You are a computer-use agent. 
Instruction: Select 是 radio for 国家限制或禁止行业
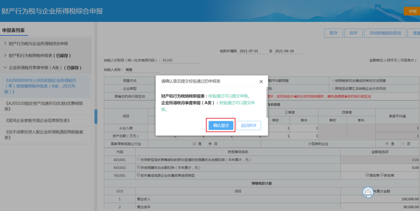pyautogui.click(x=195, y=144)
